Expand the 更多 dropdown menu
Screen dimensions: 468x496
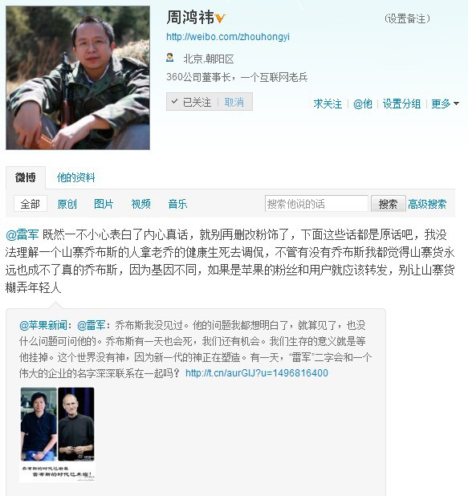[x=445, y=104]
